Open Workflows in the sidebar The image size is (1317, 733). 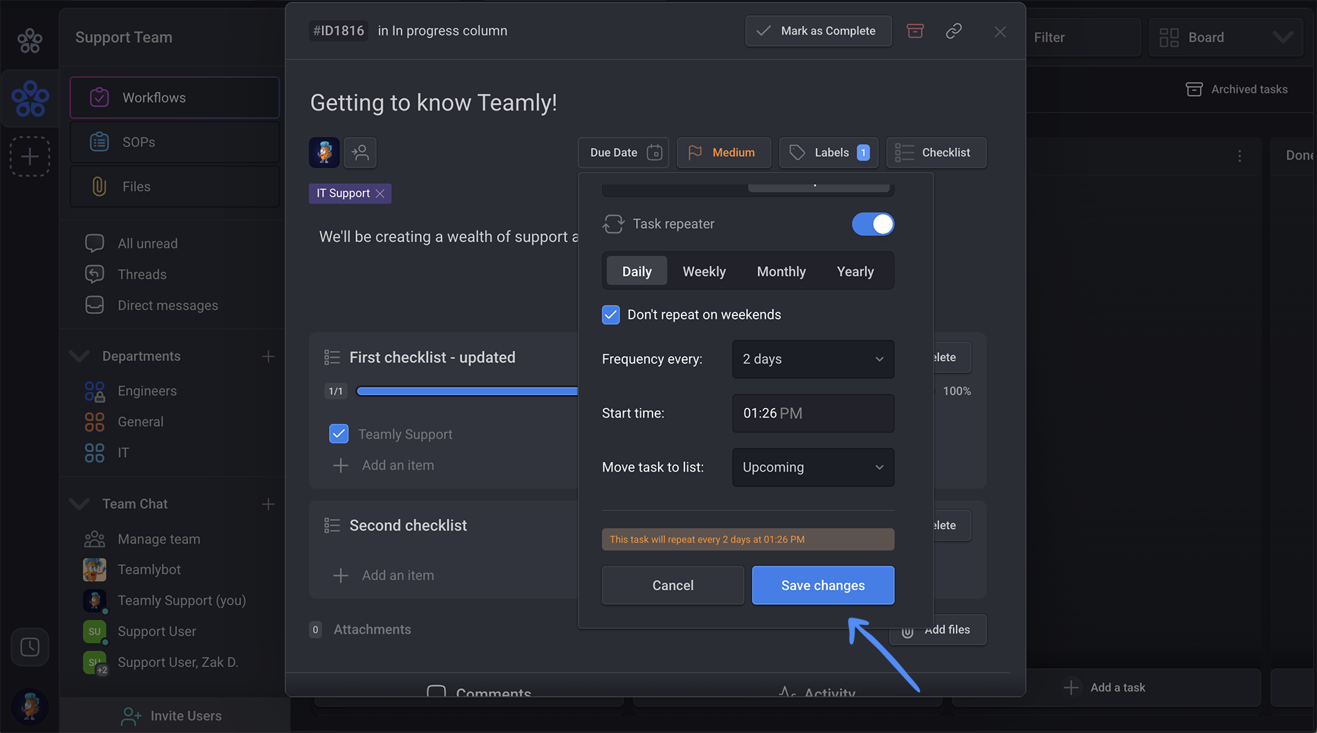click(x=174, y=98)
